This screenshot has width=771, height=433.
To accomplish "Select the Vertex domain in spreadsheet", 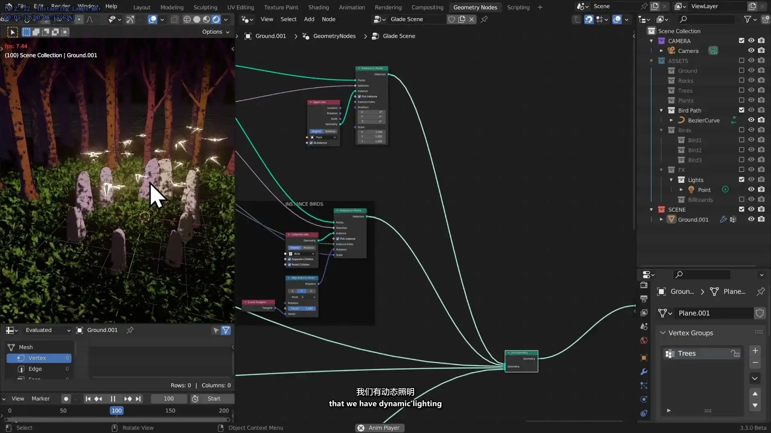I will (39, 358).
